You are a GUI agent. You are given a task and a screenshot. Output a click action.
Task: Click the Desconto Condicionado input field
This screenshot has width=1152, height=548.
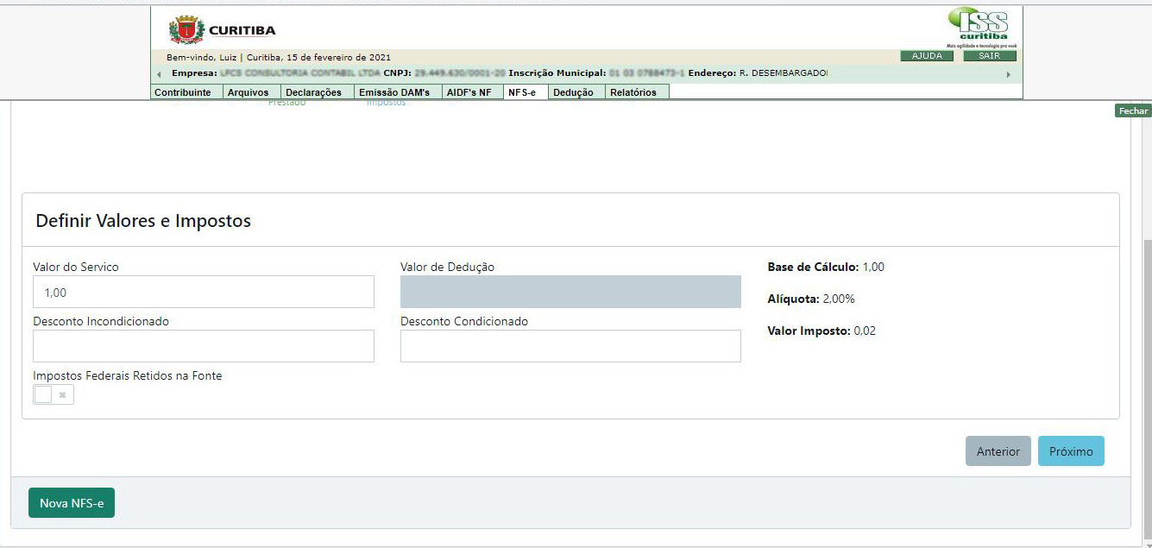570,346
